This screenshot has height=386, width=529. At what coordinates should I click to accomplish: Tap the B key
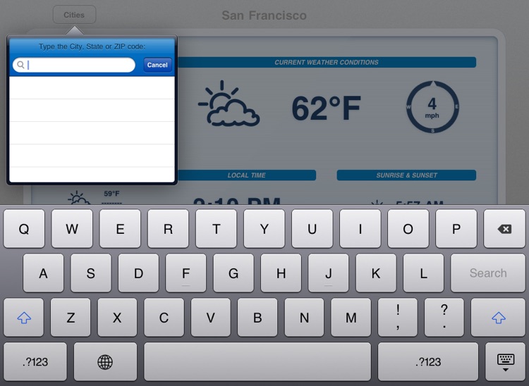point(257,317)
